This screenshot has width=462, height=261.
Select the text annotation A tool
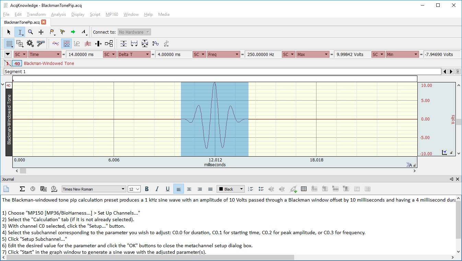point(84,32)
